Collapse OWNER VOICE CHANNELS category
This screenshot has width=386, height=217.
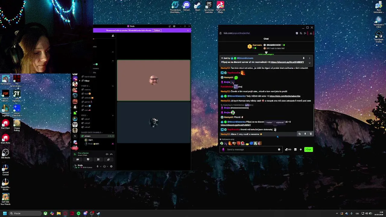click(x=92, y=132)
